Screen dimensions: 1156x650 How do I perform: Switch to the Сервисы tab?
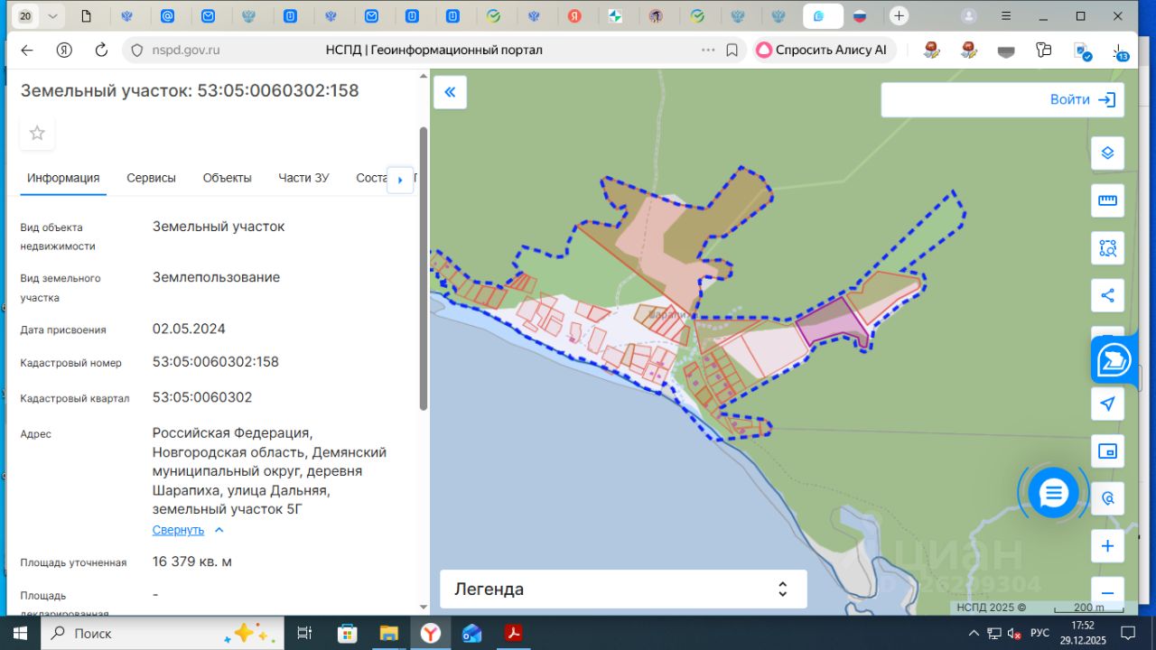click(x=151, y=178)
